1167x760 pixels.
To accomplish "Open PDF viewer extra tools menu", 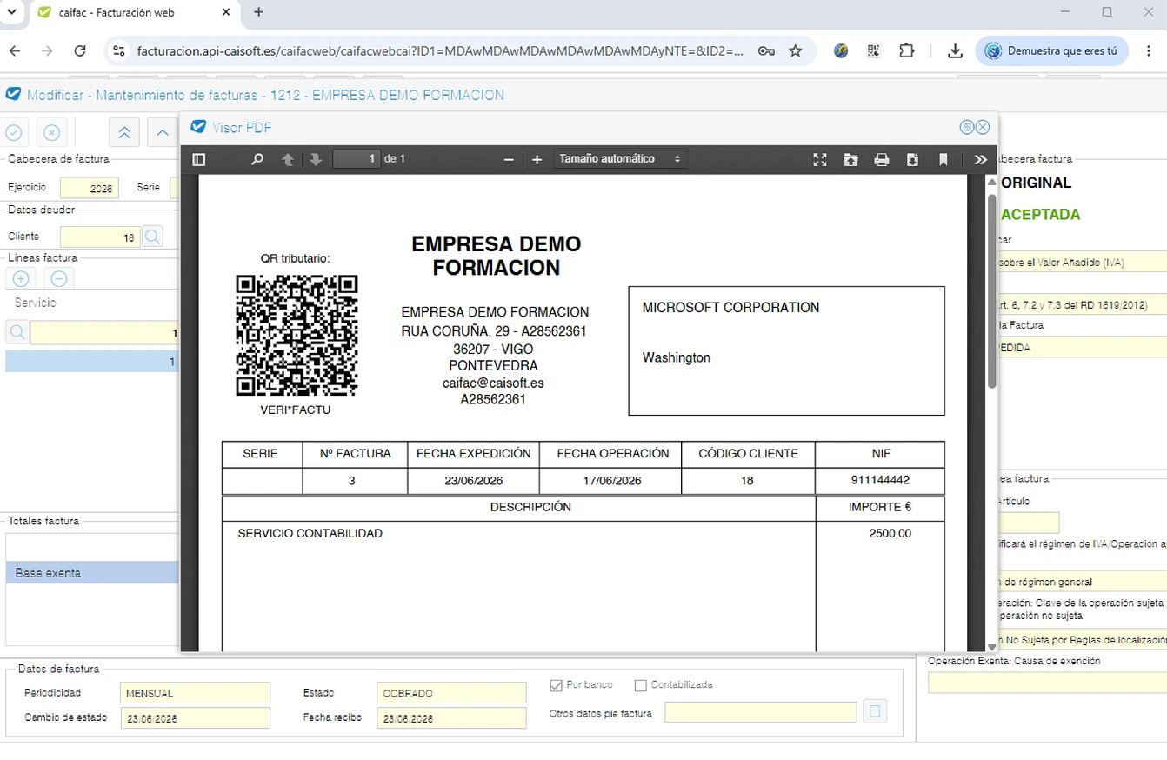I will (981, 159).
